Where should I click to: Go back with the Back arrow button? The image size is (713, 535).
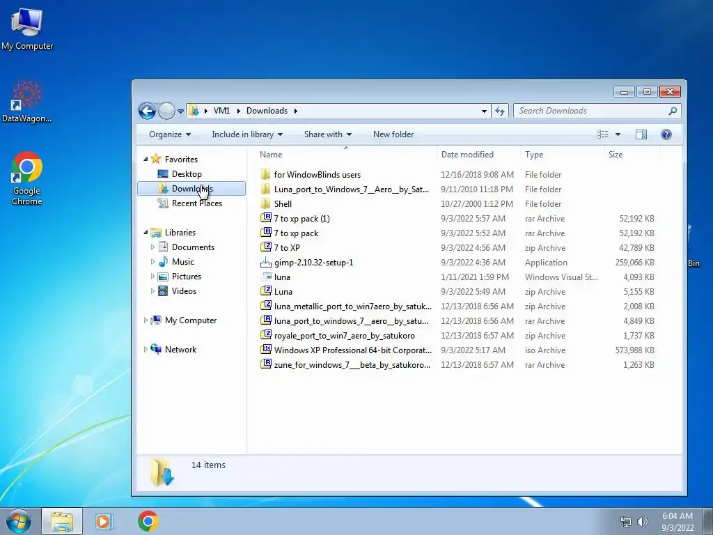(147, 111)
